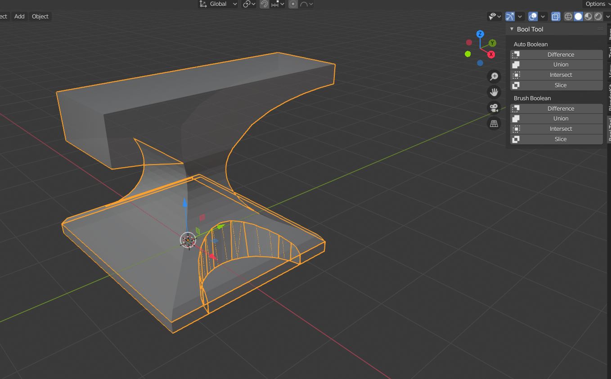
Task: Collapse the Bool Tool panel
Action: [512, 29]
